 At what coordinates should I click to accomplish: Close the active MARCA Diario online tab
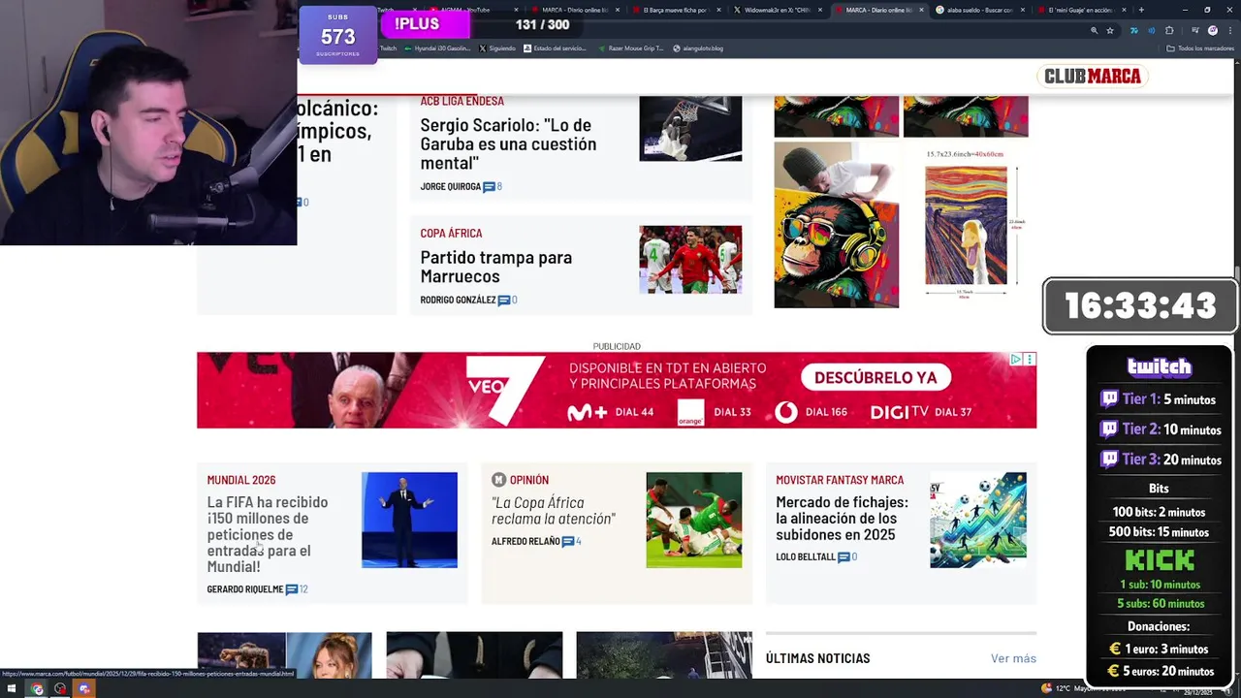tap(921, 10)
